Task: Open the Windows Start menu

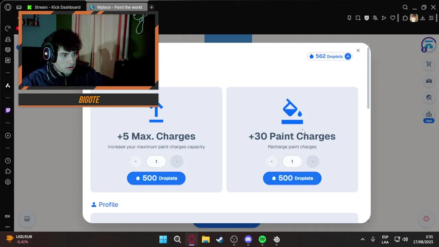Action: (163, 239)
